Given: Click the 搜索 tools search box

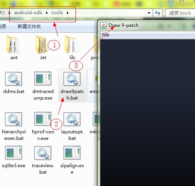Looking at the screenshot, I should click(180, 13).
